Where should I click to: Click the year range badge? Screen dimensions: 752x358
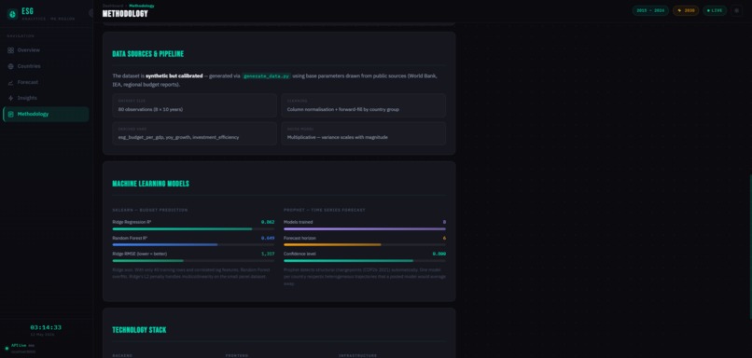(x=650, y=10)
